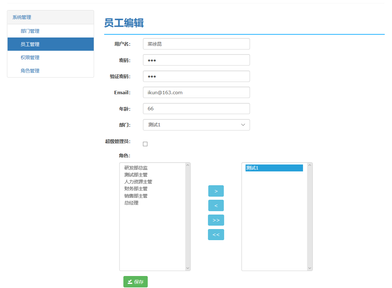Click the ">" arrow to add selected role

pyautogui.click(x=216, y=191)
